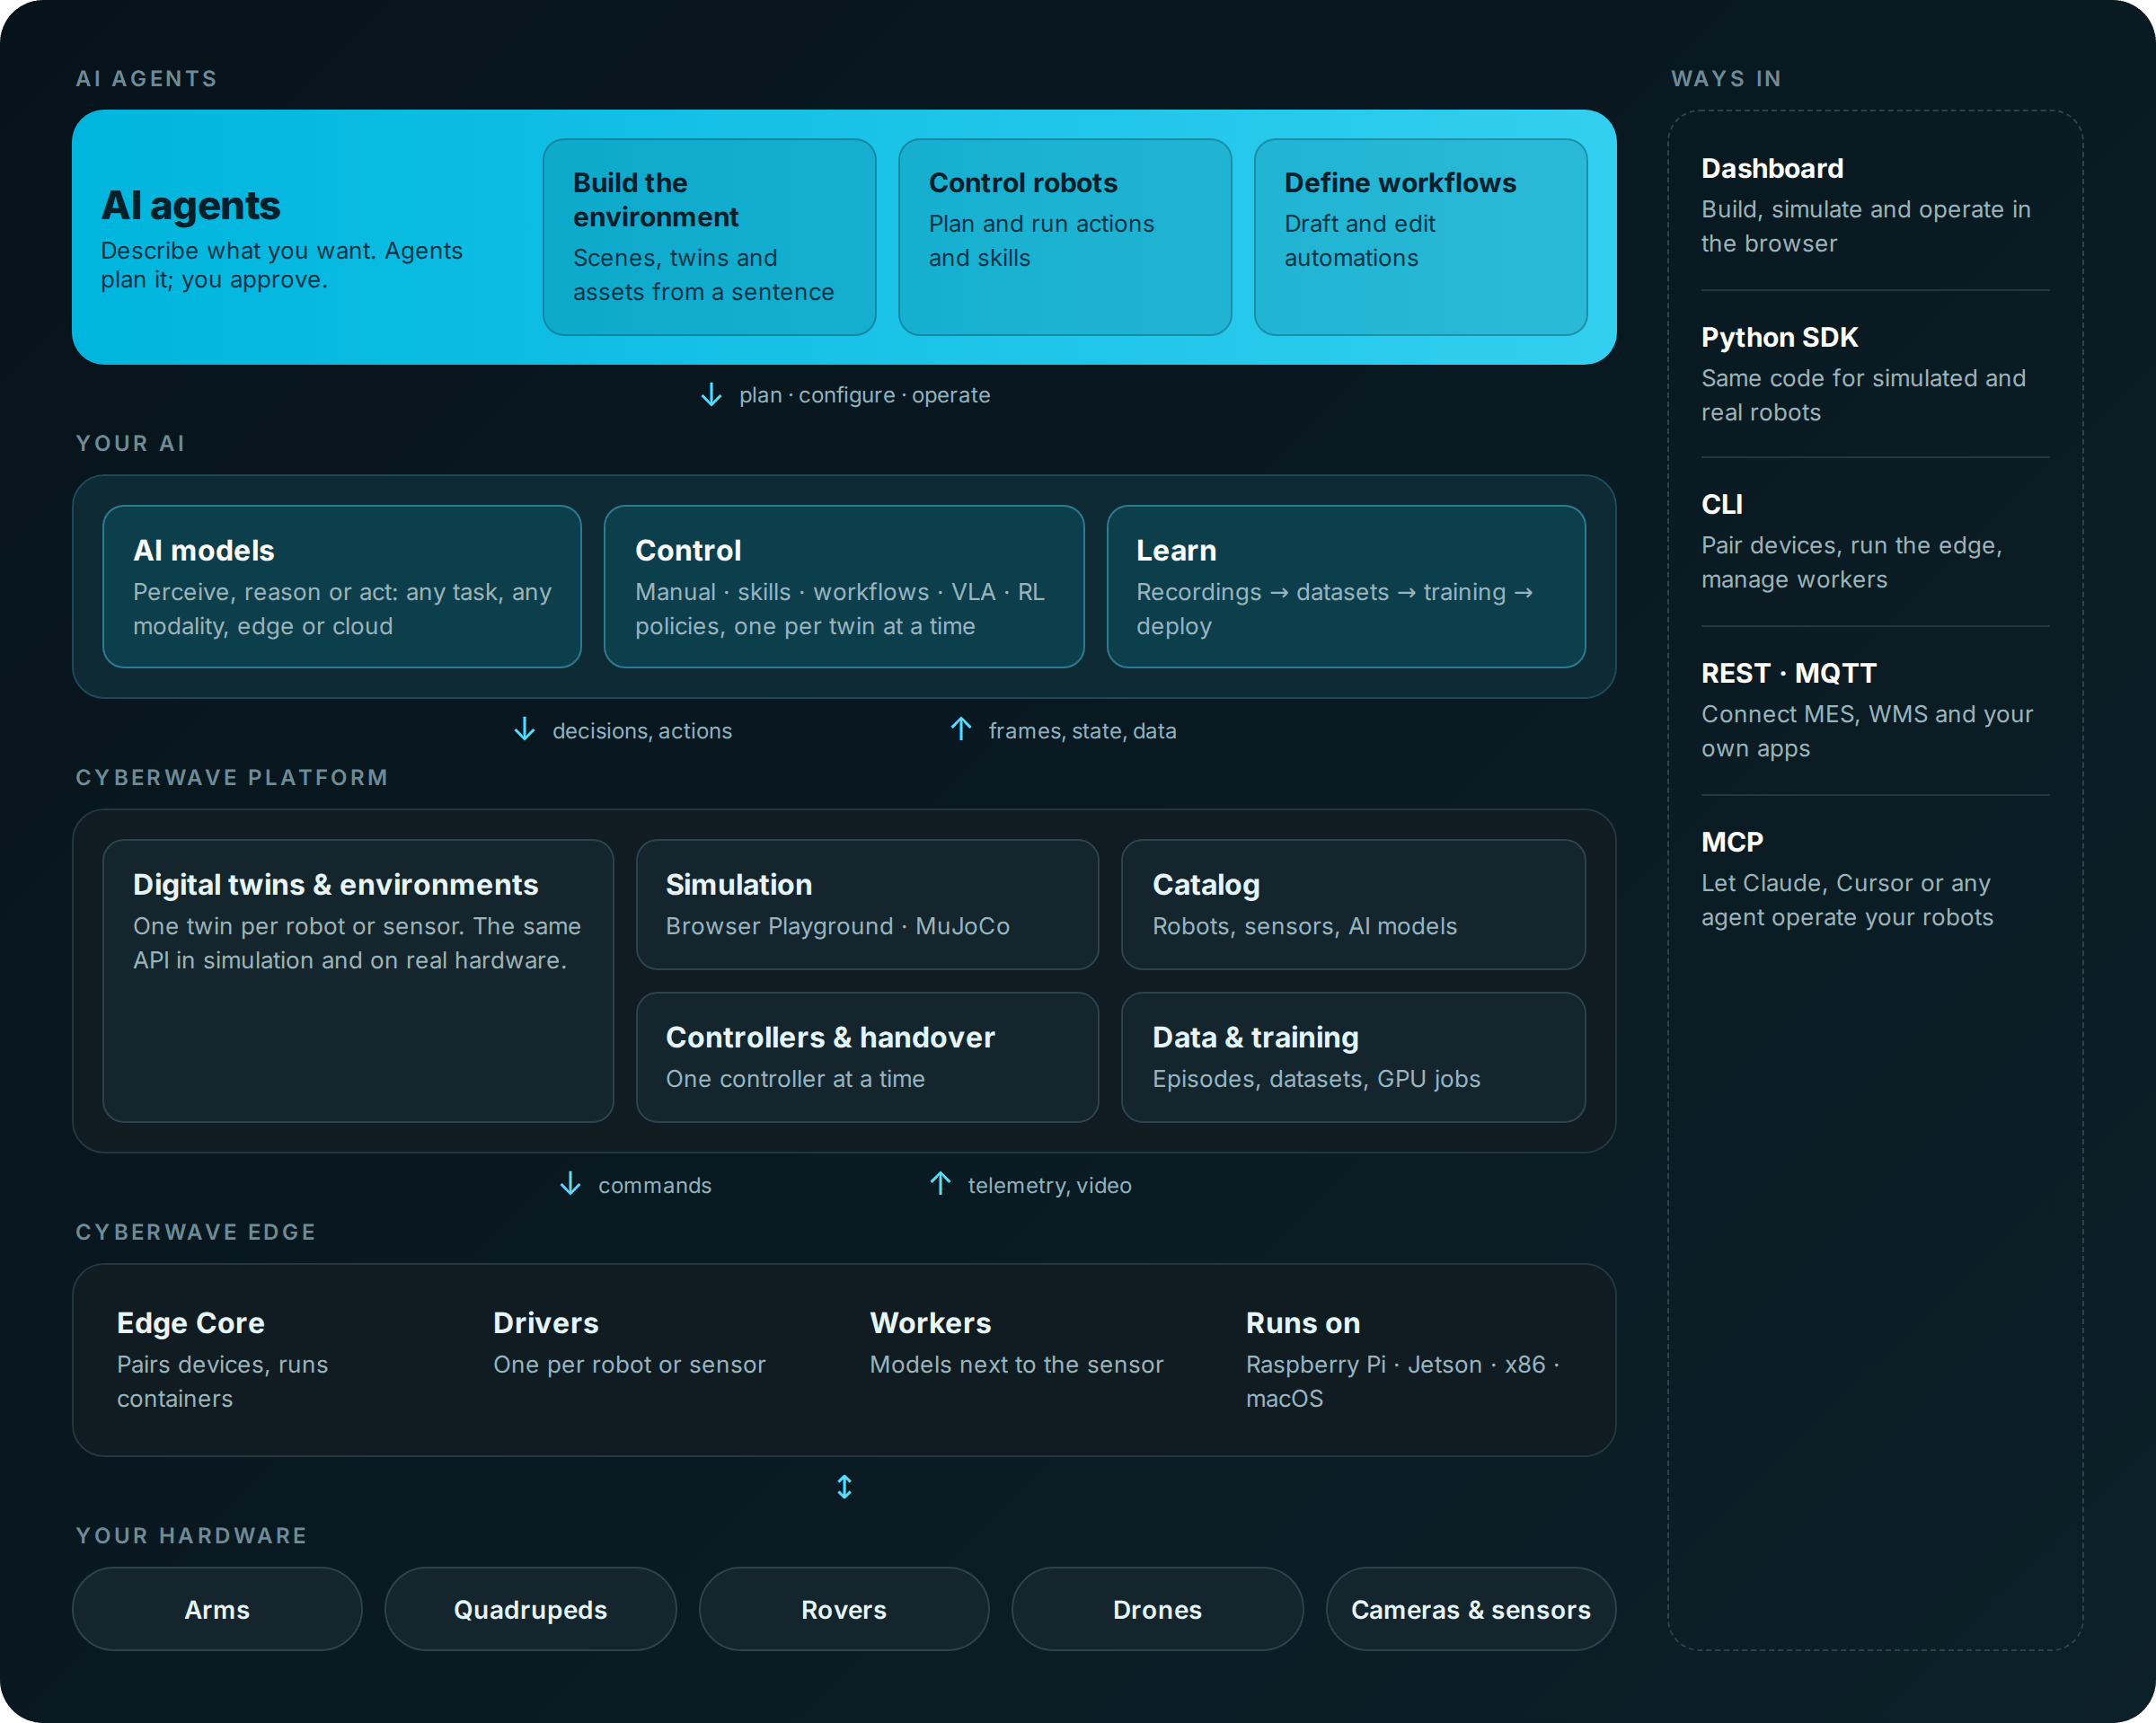The image size is (2156, 1723).
Task: Click 'Describe what you want' agents description
Action: [x=281, y=265]
